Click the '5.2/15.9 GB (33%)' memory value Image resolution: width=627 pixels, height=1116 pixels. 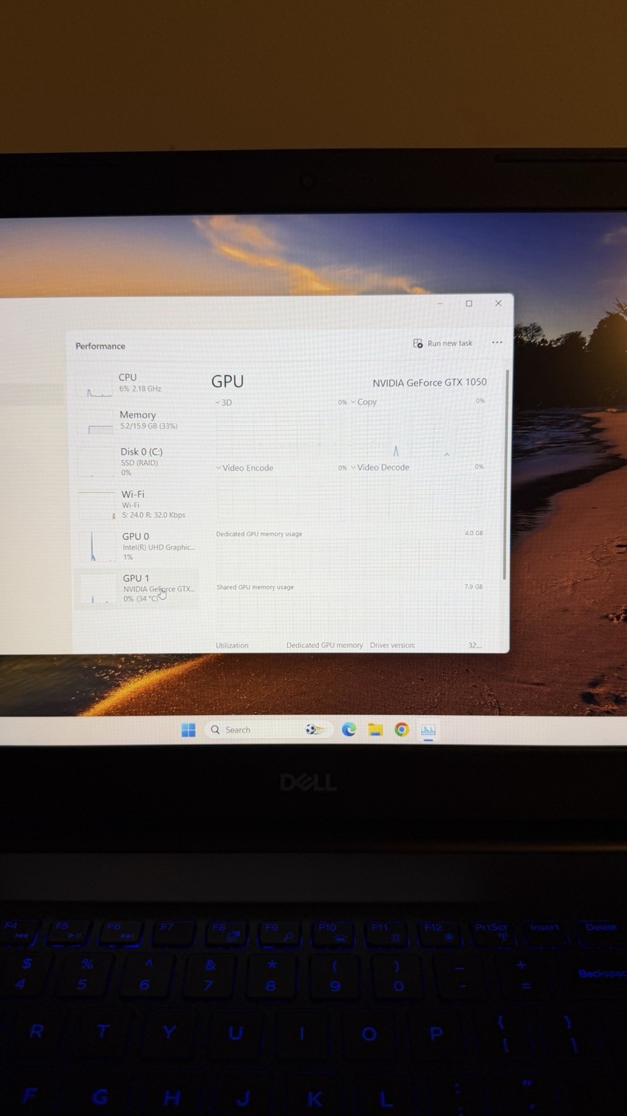(148, 426)
